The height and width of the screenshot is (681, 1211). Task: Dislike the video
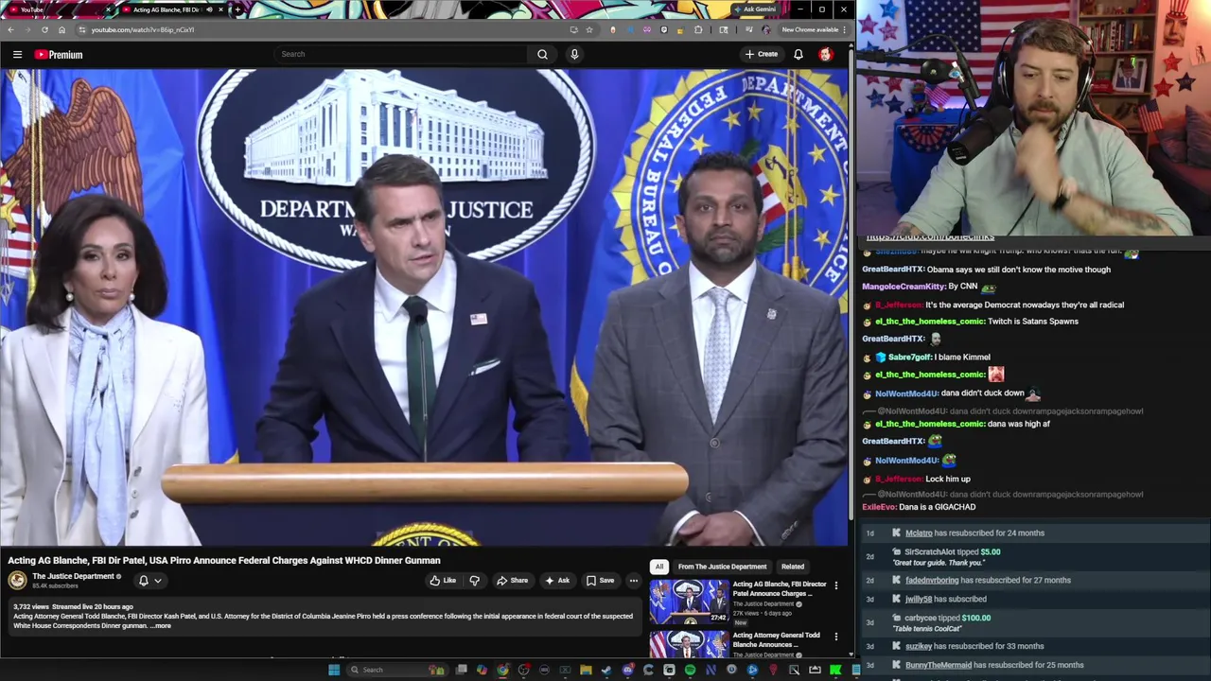click(x=475, y=581)
